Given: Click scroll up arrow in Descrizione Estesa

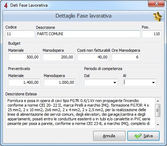Looking at the screenshot, I should pos(158,101).
